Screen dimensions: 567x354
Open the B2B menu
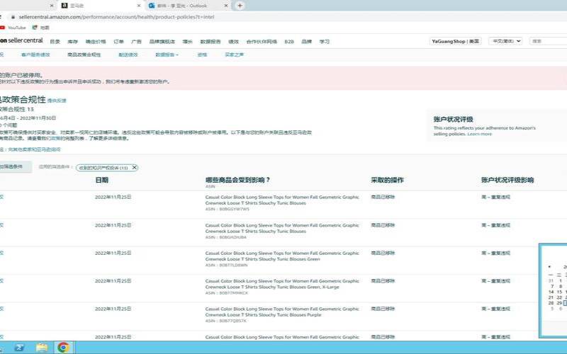click(289, 42)
